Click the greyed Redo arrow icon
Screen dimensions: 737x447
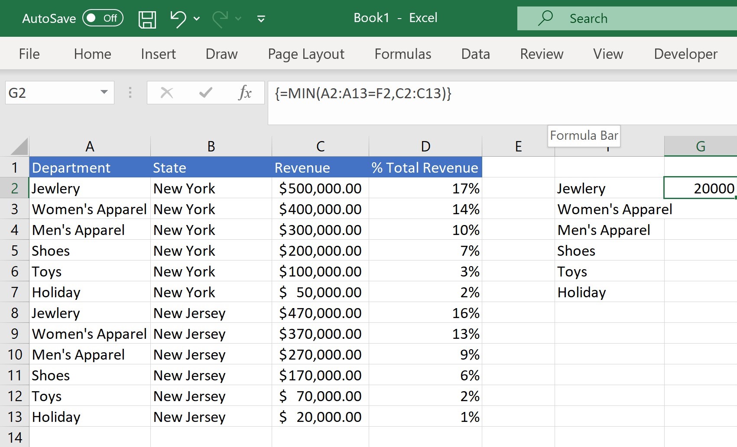point(221,19)
